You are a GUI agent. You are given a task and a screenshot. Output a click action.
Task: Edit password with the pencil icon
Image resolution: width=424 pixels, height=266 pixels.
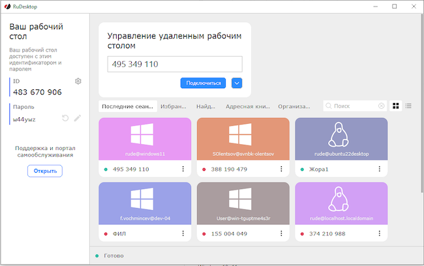click(78, 118)
